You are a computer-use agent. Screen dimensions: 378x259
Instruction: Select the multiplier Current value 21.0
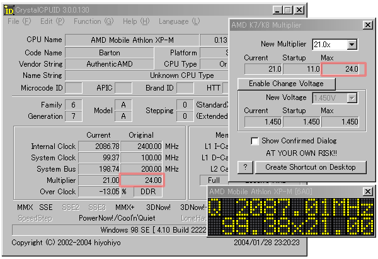(263, 69)
